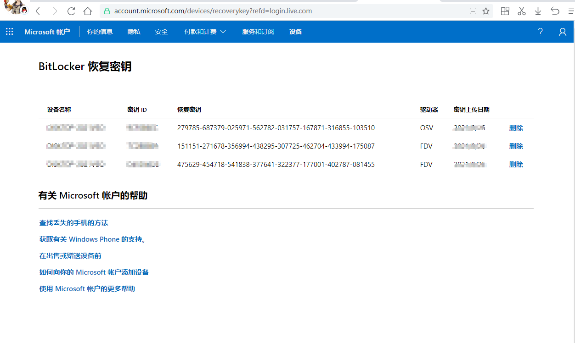Click the 密钥上传日期 column header

[x=472, y=110]
